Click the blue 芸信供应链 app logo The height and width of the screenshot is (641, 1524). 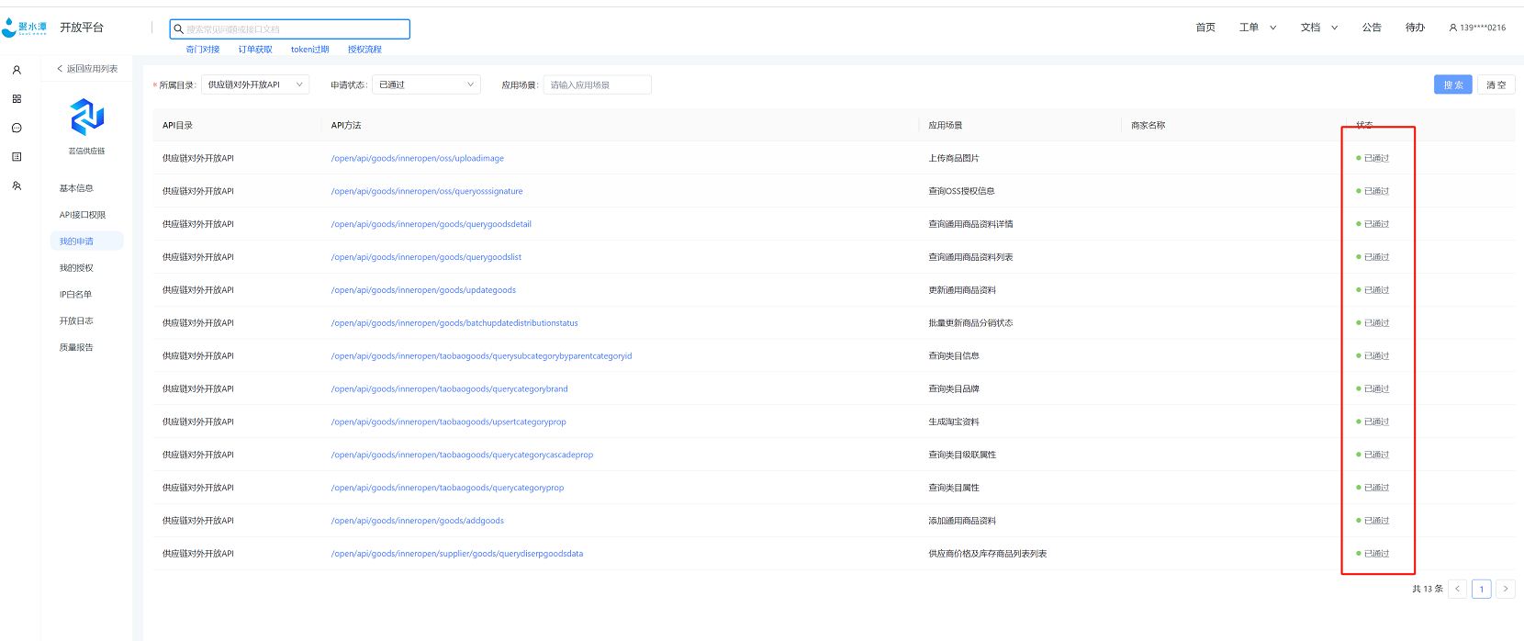tap(87, 118)
